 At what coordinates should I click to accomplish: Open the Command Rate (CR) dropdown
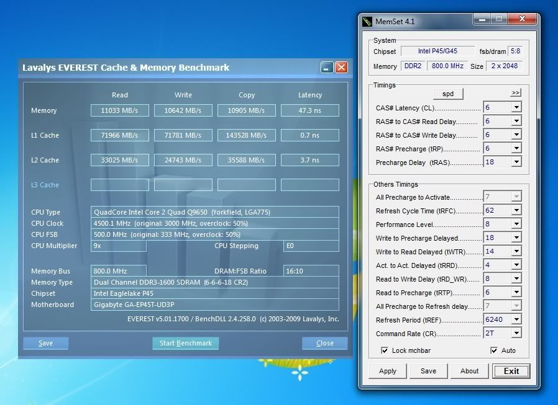coord(516,333)
